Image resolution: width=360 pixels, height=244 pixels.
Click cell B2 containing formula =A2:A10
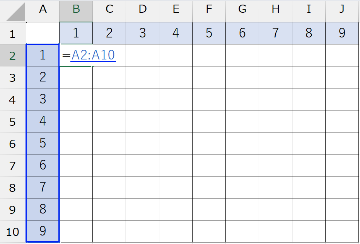76,56
